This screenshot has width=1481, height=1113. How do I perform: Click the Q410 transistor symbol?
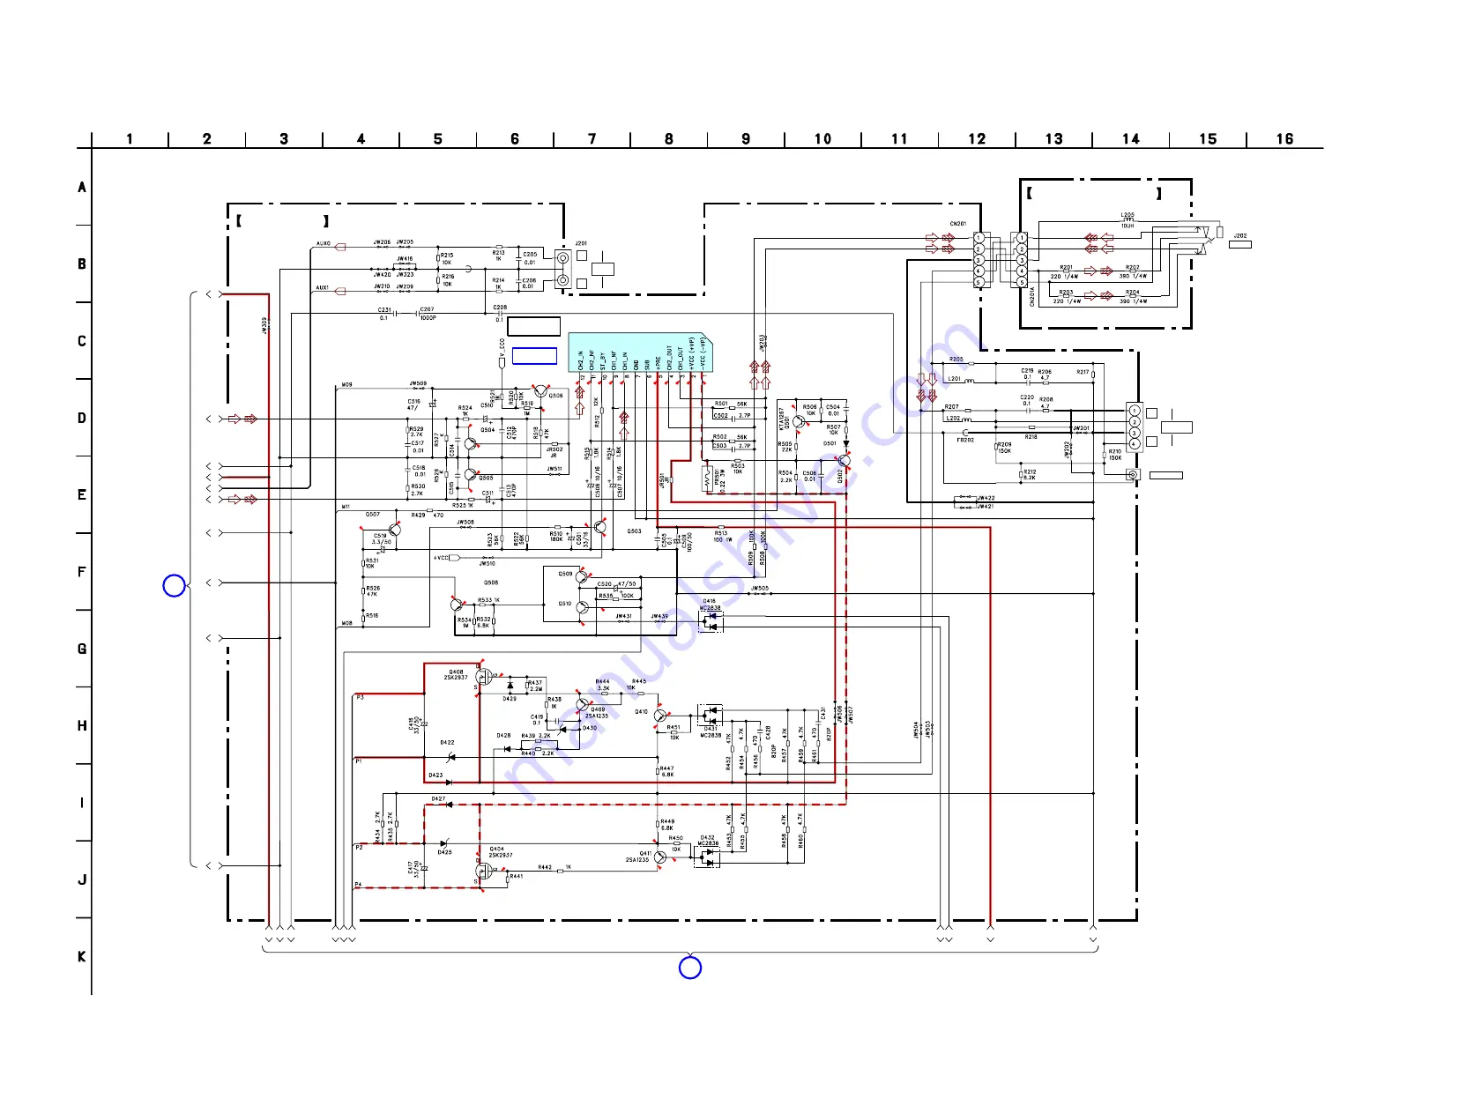(x=659, y=716)
